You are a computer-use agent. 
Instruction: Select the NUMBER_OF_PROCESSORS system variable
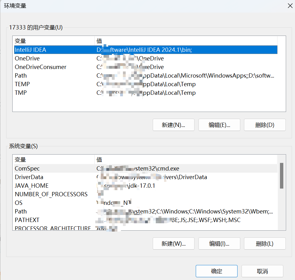pos(146,194)
